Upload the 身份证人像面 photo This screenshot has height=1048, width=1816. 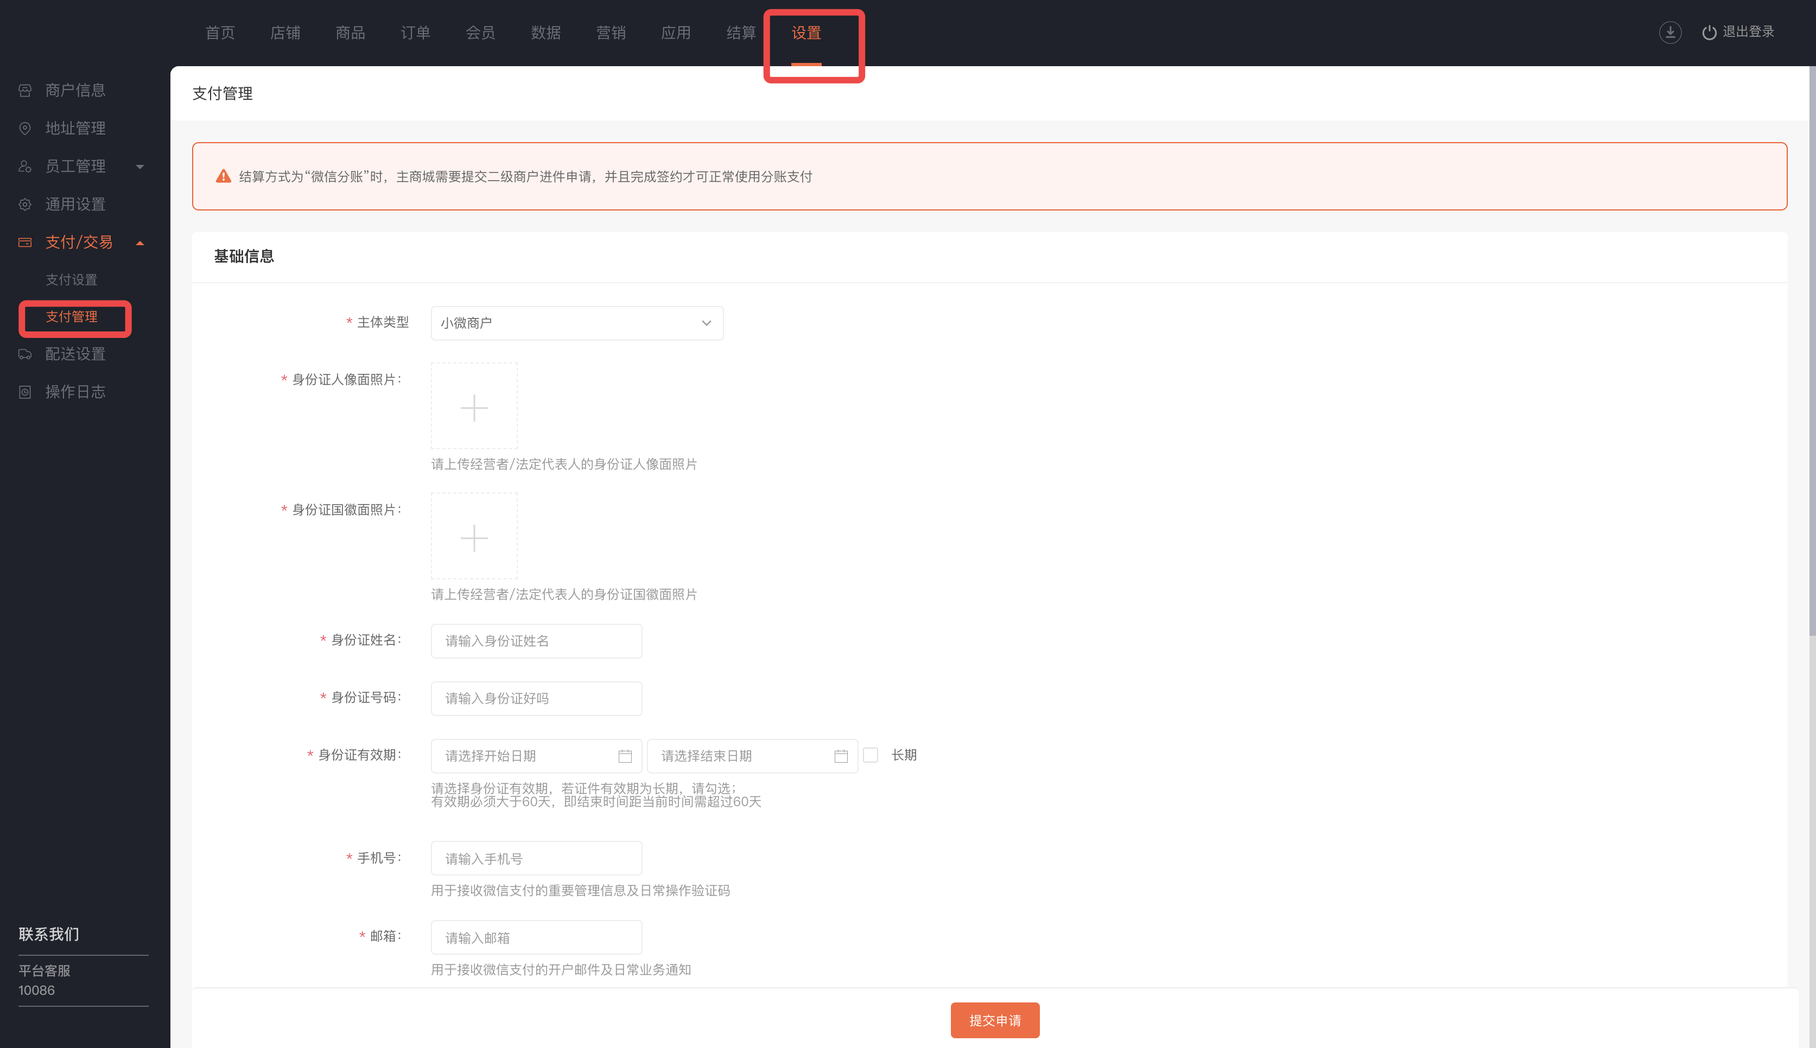tap(474, 407)
